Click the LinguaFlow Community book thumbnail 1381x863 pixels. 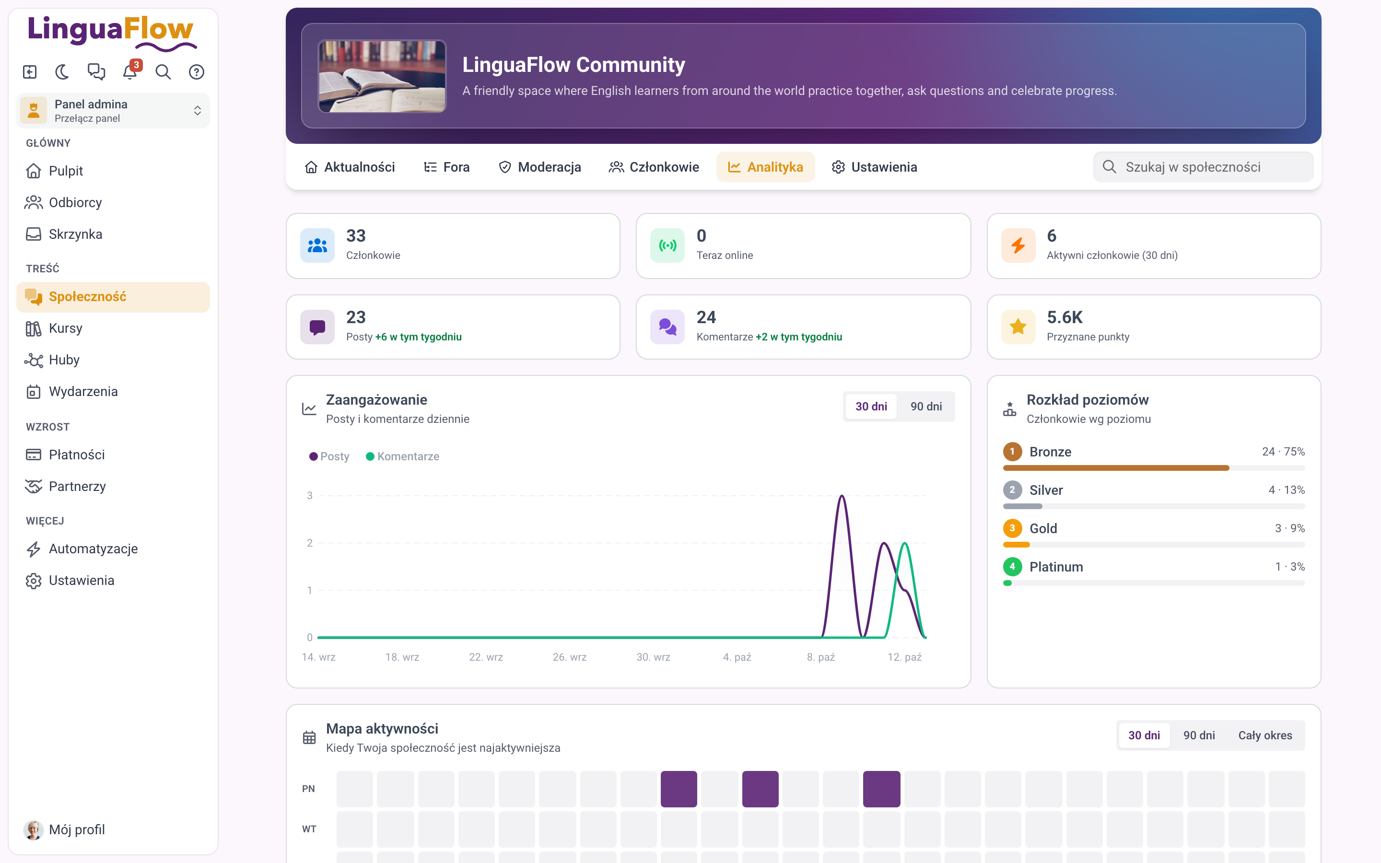(x=382, y=76)
